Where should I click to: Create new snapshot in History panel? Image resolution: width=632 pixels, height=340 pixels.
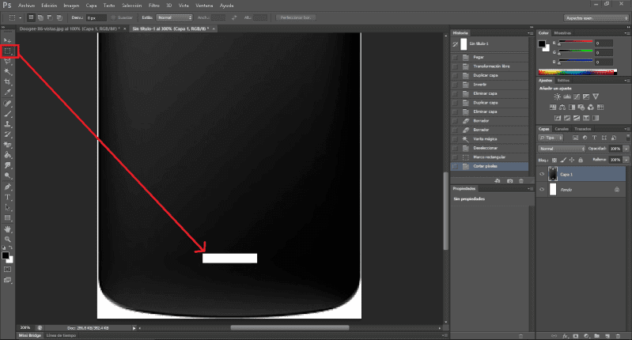tap(509, 181)
